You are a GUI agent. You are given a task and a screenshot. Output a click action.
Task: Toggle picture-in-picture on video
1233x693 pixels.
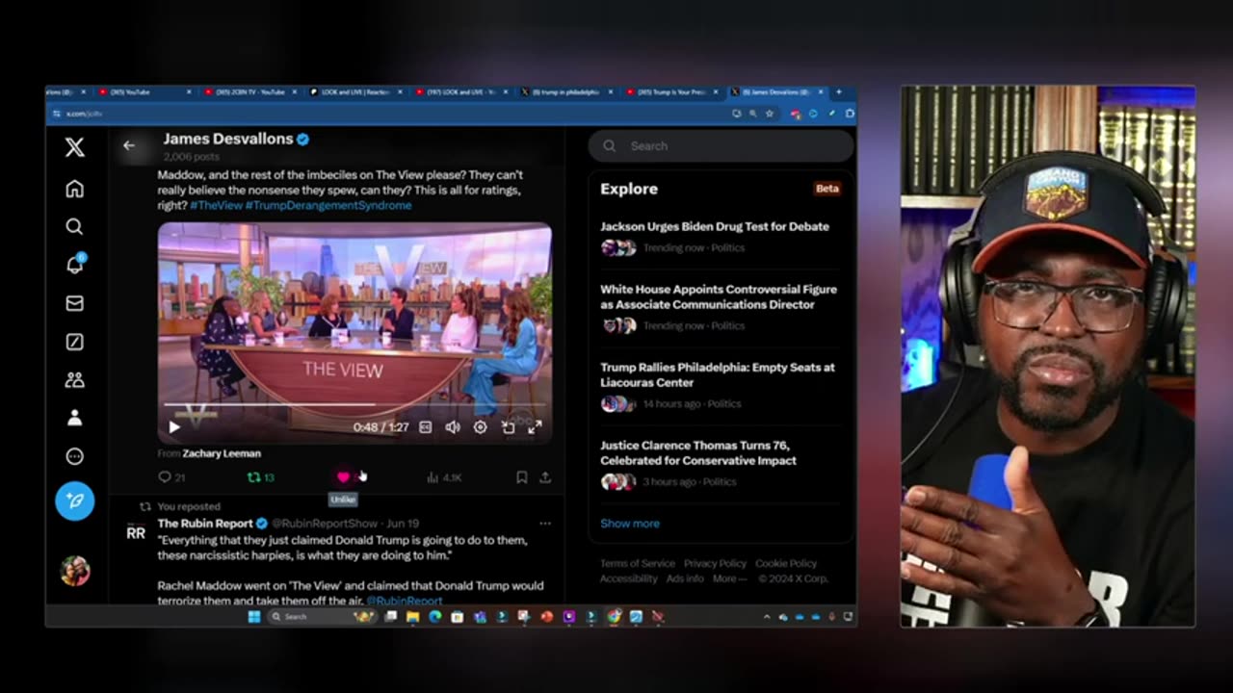pos(508,427)
